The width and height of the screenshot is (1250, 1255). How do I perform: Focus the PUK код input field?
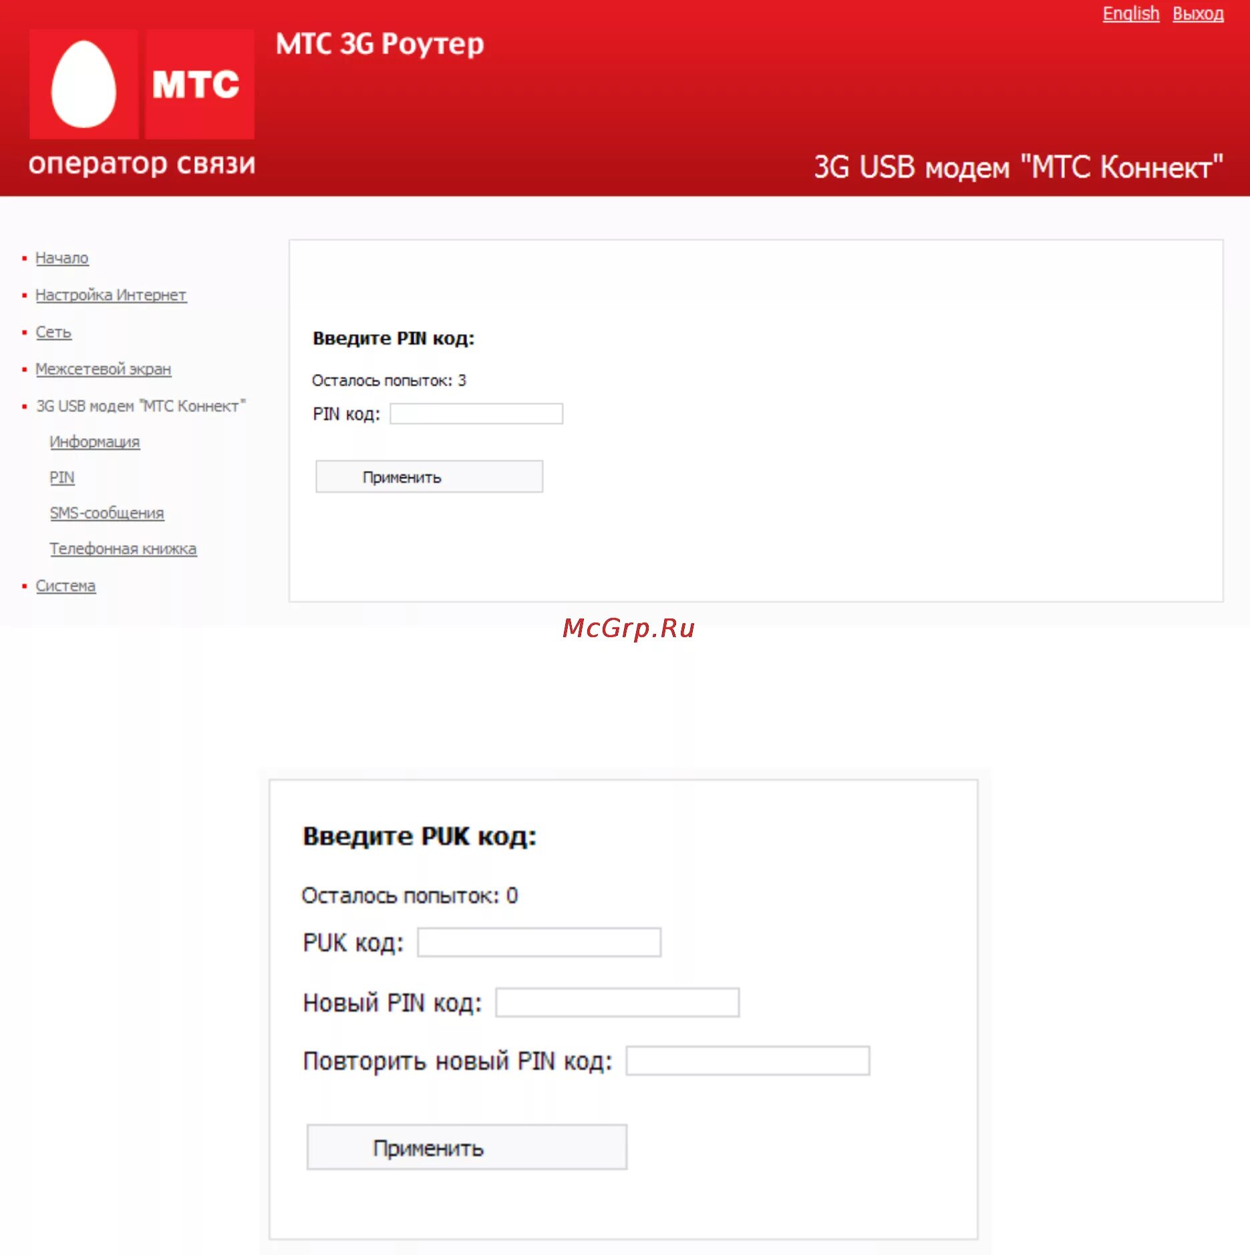pyautogui.click(x=539, y=942)
